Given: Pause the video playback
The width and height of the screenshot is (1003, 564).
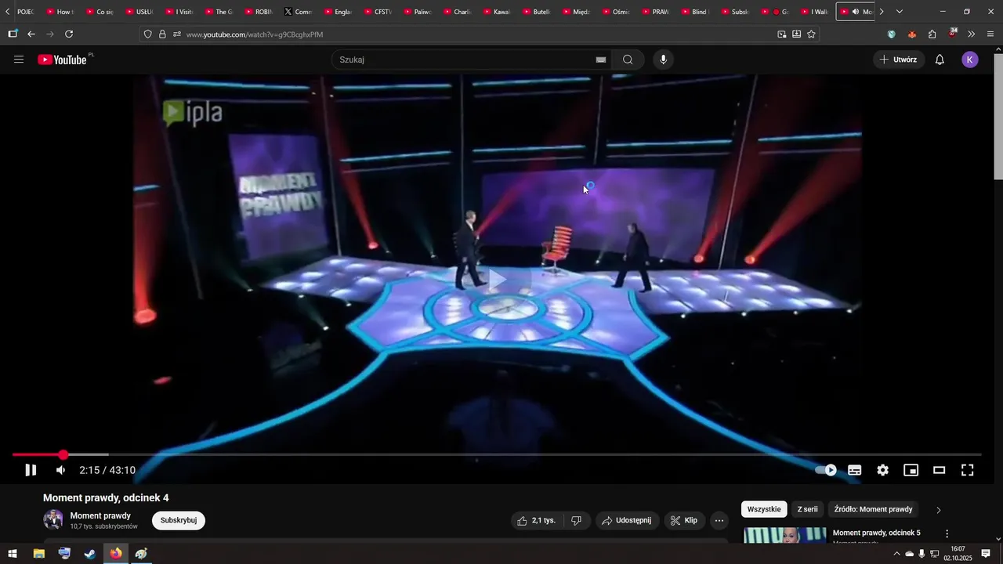Looking at the screenshot, I should coord(31,470).
